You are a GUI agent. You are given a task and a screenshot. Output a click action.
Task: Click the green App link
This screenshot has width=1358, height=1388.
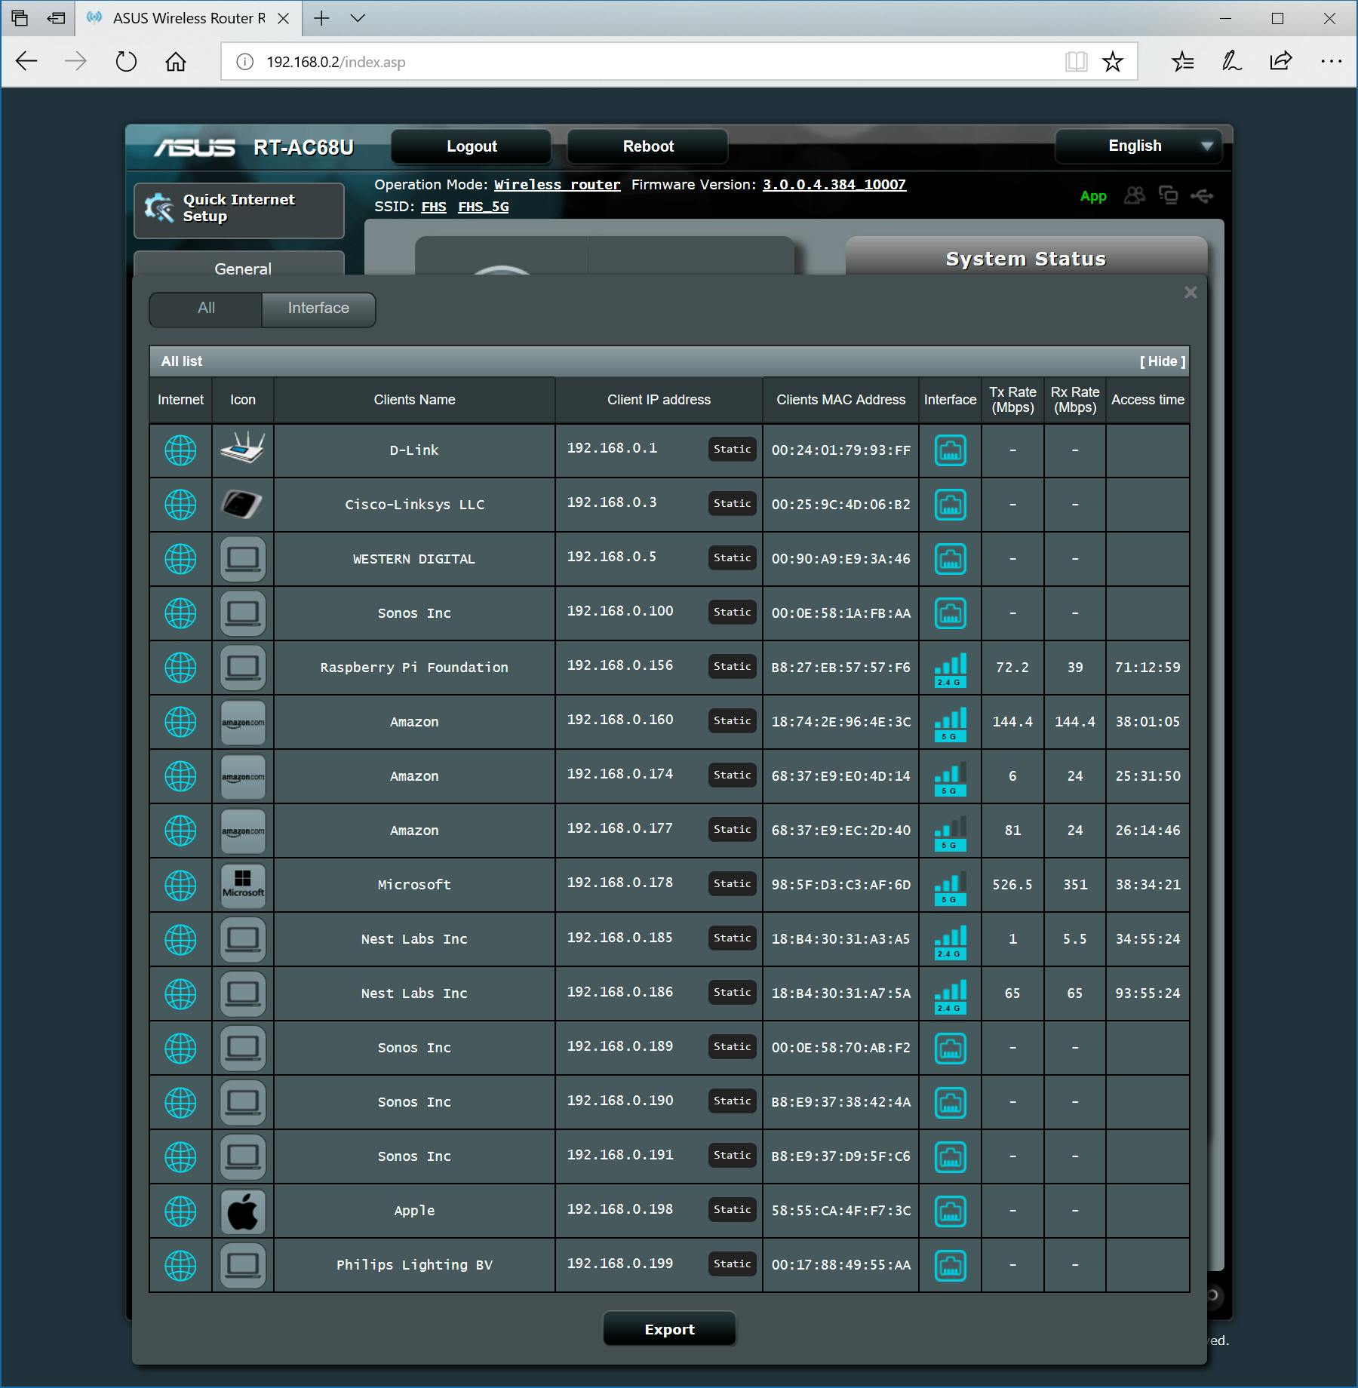click(x=1093, y=196)
